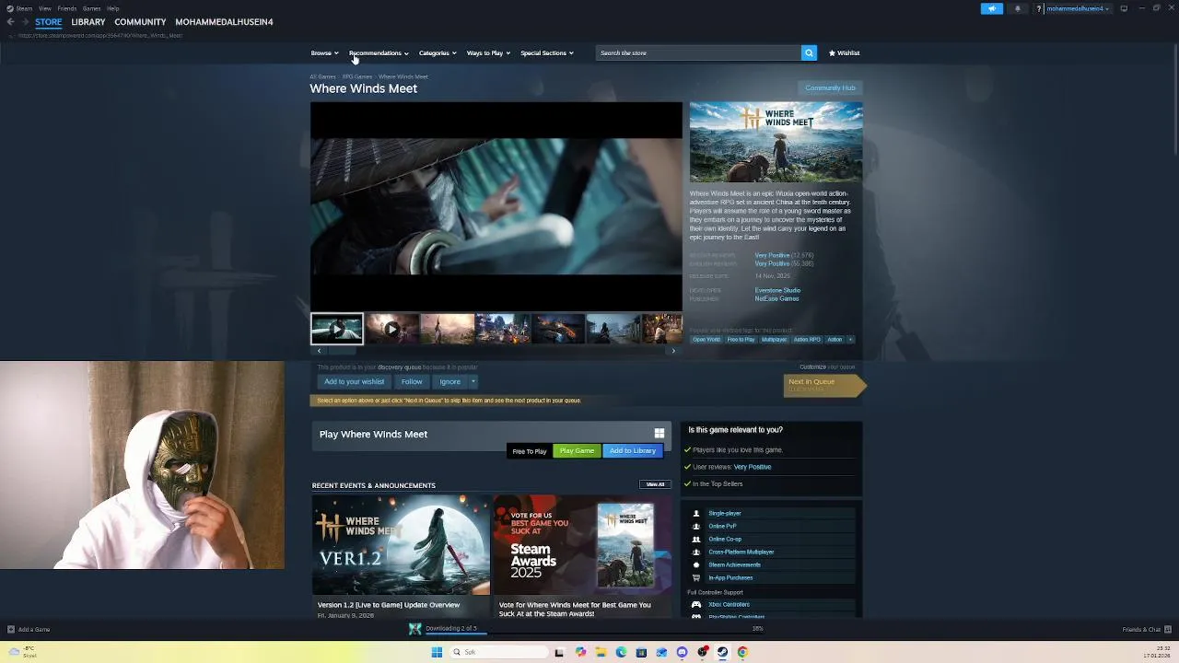Screen dimensions: 1179x663
Task: Click the Steam Achievements feature icon
Action: coord(696,564)
